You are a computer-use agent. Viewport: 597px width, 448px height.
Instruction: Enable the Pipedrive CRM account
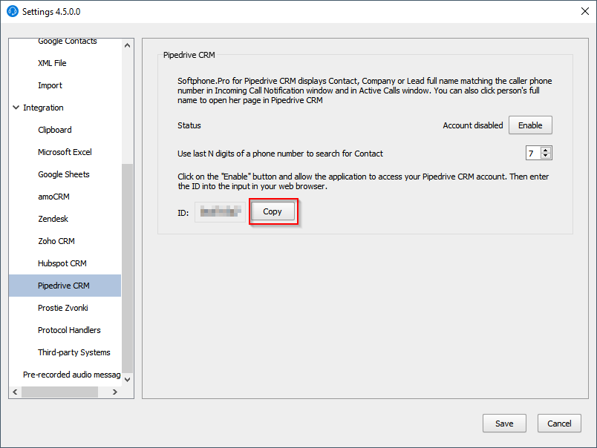530,125
